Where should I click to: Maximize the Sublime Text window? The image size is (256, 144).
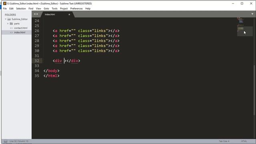click(x=242, y=4)
